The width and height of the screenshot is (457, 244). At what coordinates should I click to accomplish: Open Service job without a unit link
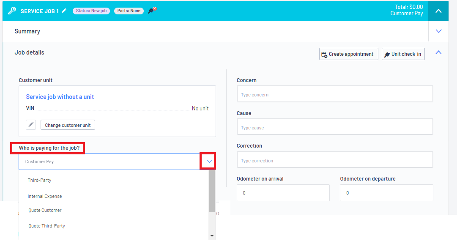click(x=60, y=97)
